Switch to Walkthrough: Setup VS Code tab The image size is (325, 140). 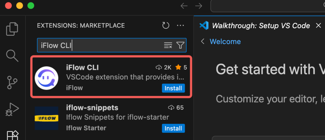pyautogui.click(x=261, y=26)
